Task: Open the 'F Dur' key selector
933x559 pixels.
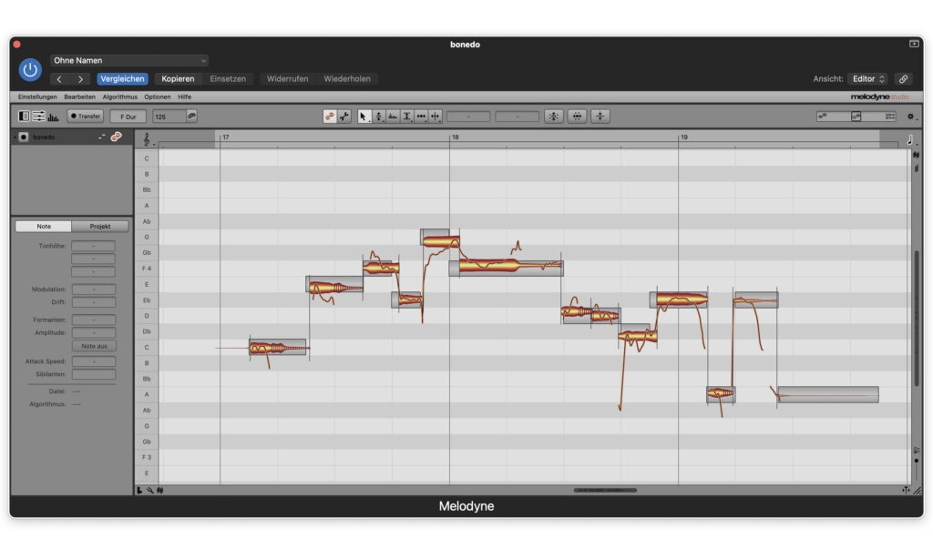Action: coord(128,117)
